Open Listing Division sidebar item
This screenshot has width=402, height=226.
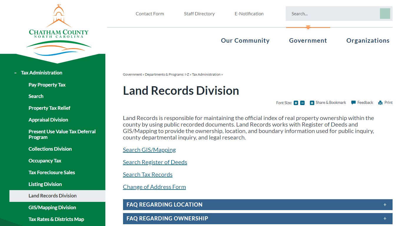tap(45, 184)
